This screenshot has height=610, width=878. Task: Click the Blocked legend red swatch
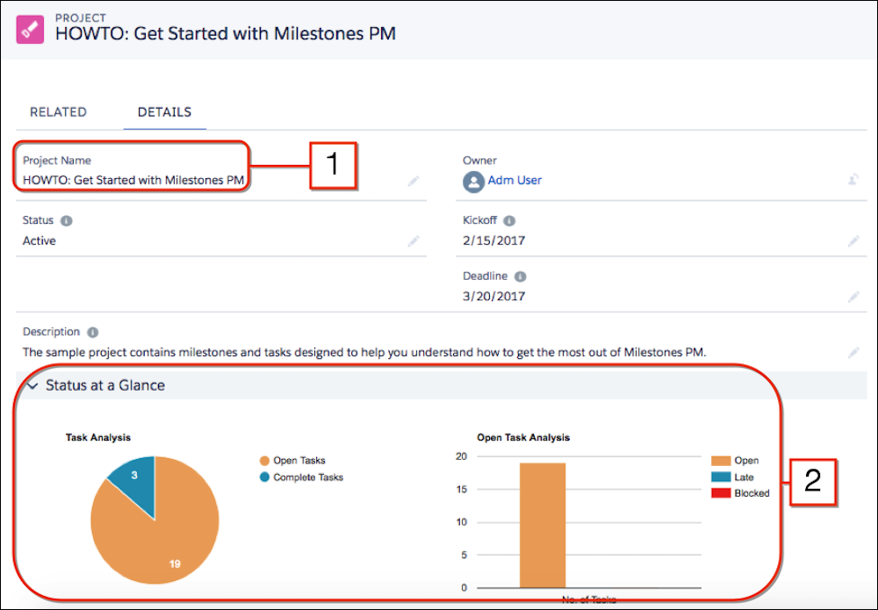pyautogui.click(x=721, y=493)
